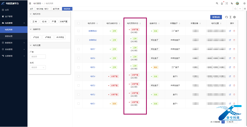Toggle fullscreen mode icon in header
Screen dimensions: 247x127
(226, 3)
